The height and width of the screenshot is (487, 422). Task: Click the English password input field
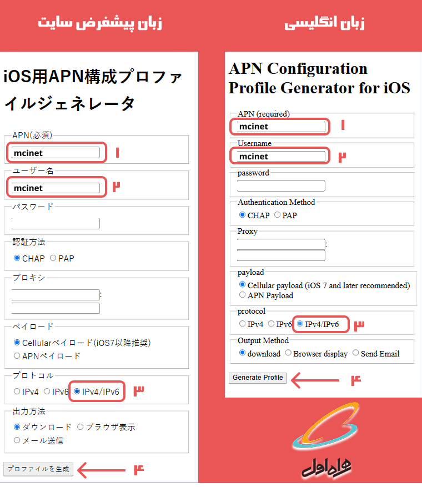[281, 186]
